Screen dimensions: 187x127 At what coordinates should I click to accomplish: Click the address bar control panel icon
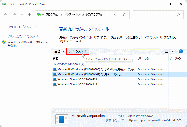point(39,15)
